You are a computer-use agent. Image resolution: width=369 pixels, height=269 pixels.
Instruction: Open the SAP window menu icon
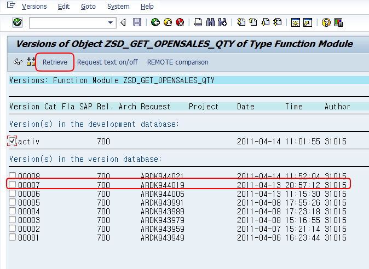[x=11, y=5]
